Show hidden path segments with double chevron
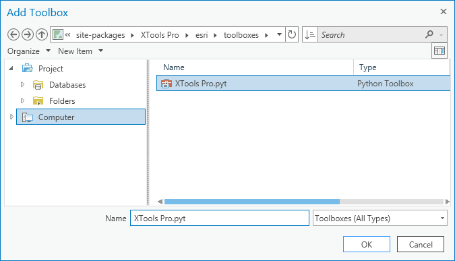Screen dimensions: 455x261 click(68, 35)
